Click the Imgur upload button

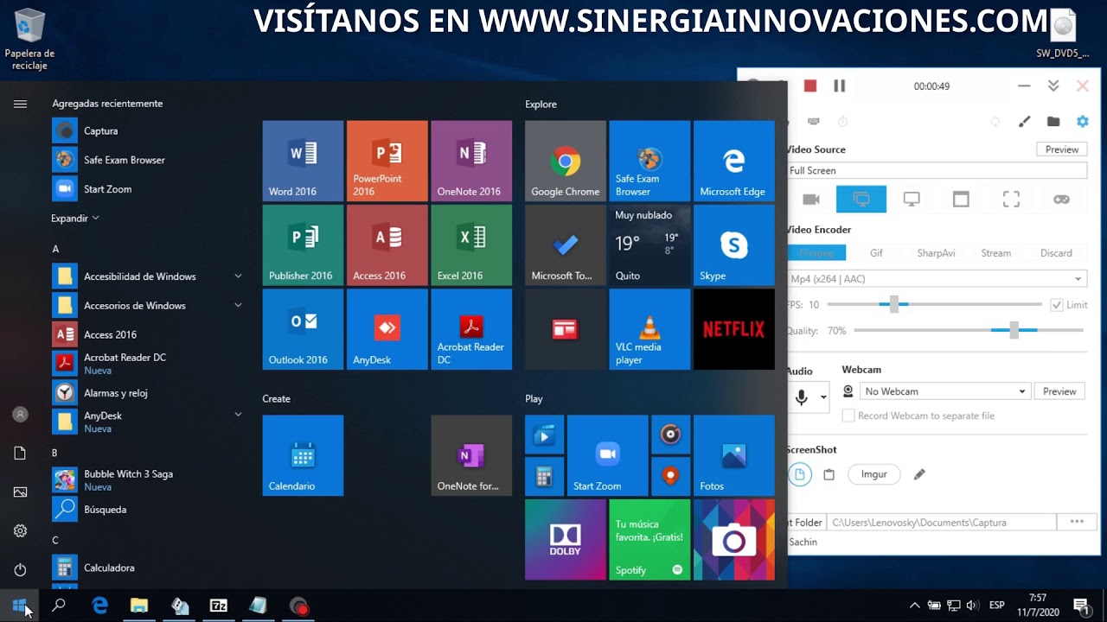point(873,474)
